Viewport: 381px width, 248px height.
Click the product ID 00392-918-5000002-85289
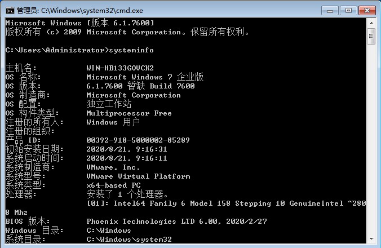click(138, 140)
